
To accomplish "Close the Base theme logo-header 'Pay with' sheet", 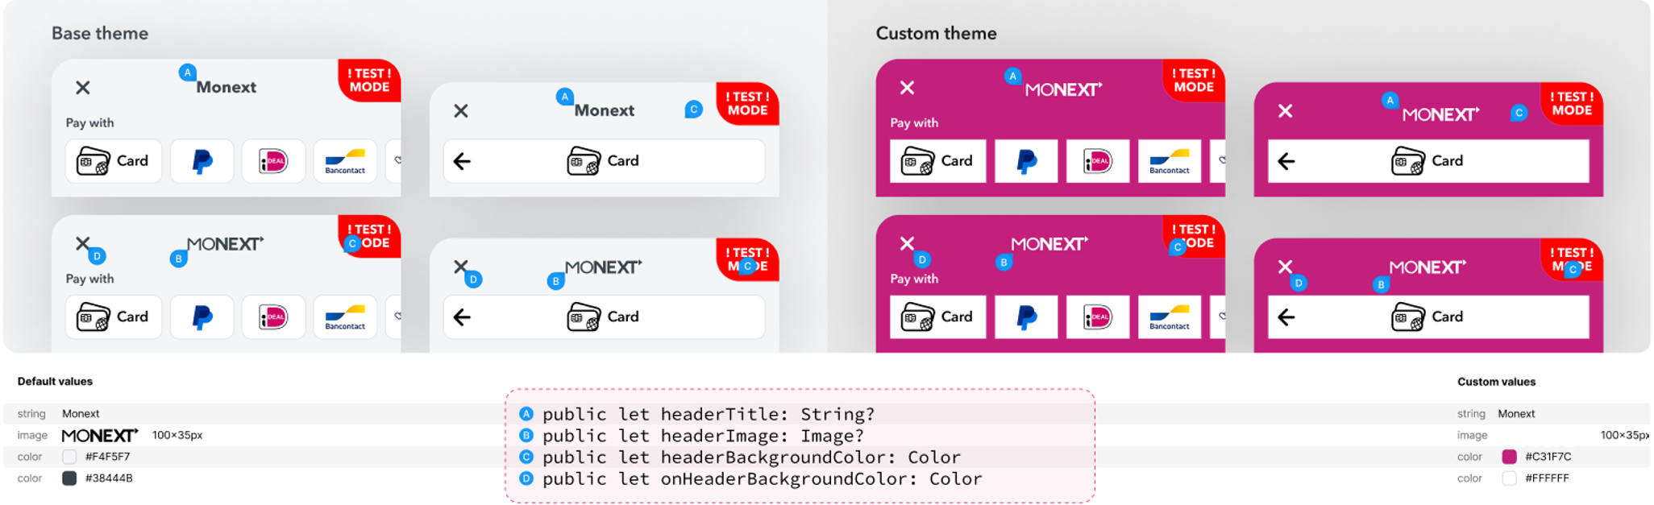I will coord(82,243).
